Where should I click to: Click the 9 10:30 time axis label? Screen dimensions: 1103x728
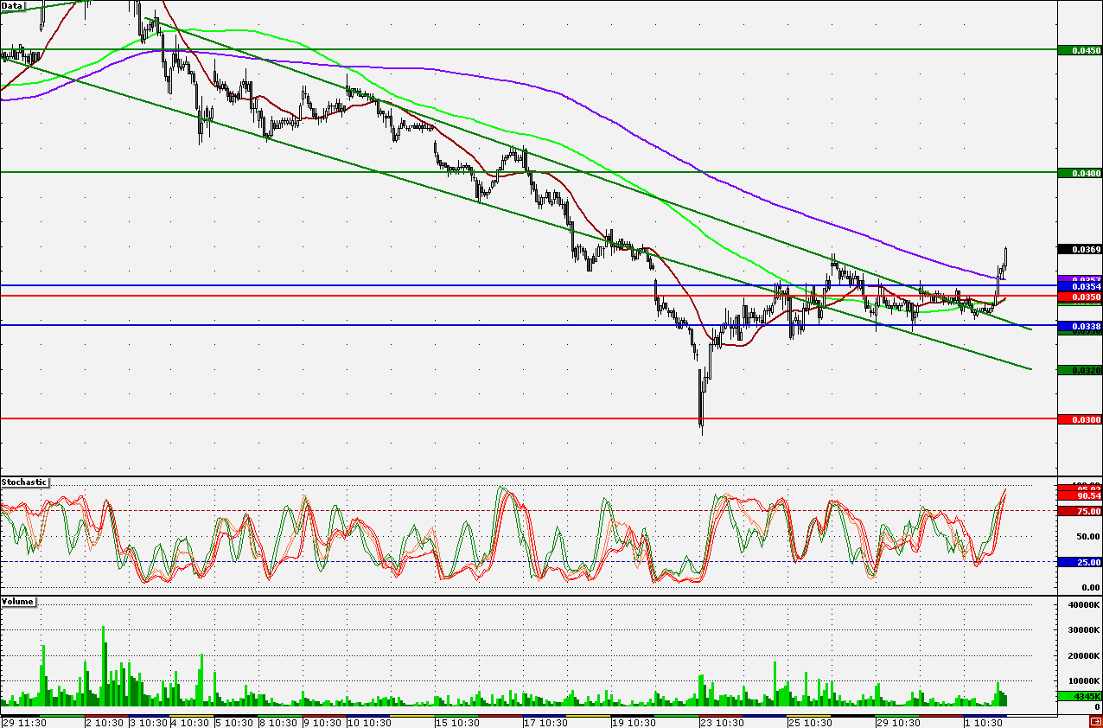coord(322,723)
